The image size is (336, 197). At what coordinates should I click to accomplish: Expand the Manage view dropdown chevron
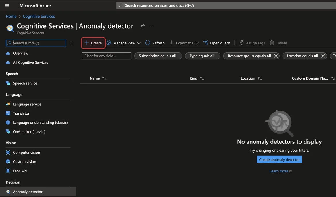pyautogui.click(x=139, y=43)
